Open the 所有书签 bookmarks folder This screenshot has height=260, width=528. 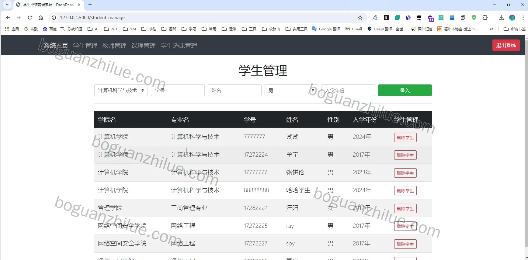click(x=515, y=29)
